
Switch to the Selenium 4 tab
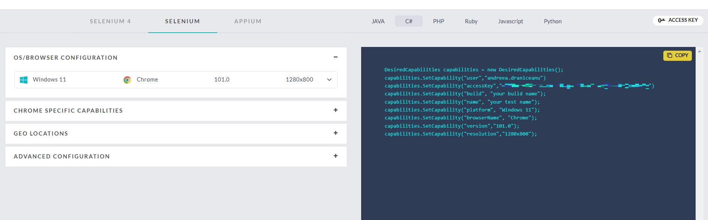(x=110, y=21)
